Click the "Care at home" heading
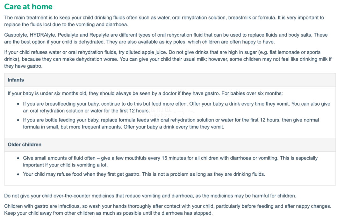The height and width of the screenshot is (222, 344). point(28,7)
